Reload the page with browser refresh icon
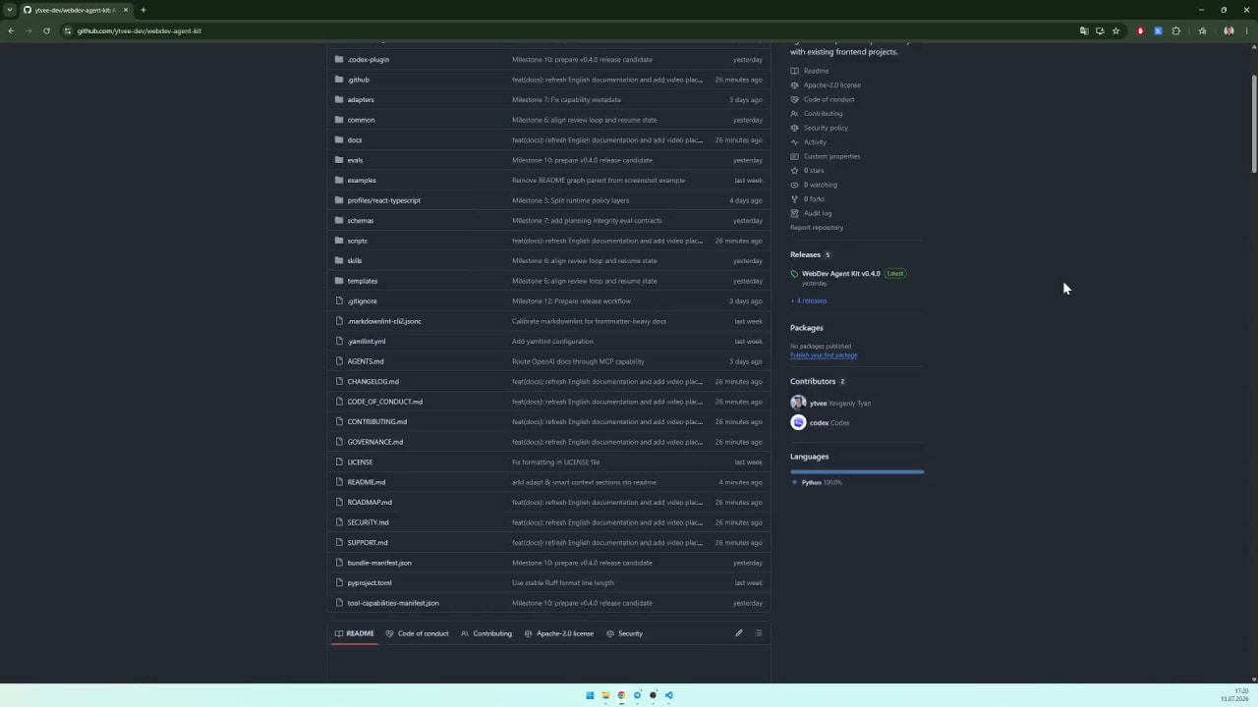The image size is (1258, 707). [x=46, y=30]
